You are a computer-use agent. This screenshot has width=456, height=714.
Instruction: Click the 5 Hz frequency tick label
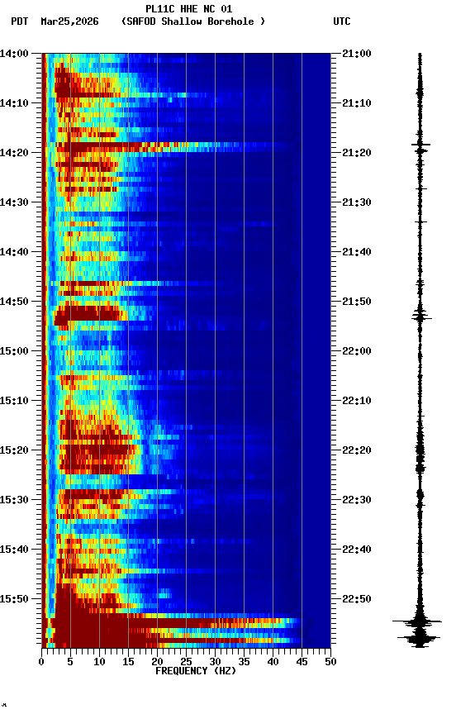tap(70, 662)
